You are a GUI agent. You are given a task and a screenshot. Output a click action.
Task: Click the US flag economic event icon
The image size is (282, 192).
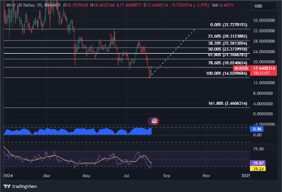pyautogui.click(x=155, y=121)
